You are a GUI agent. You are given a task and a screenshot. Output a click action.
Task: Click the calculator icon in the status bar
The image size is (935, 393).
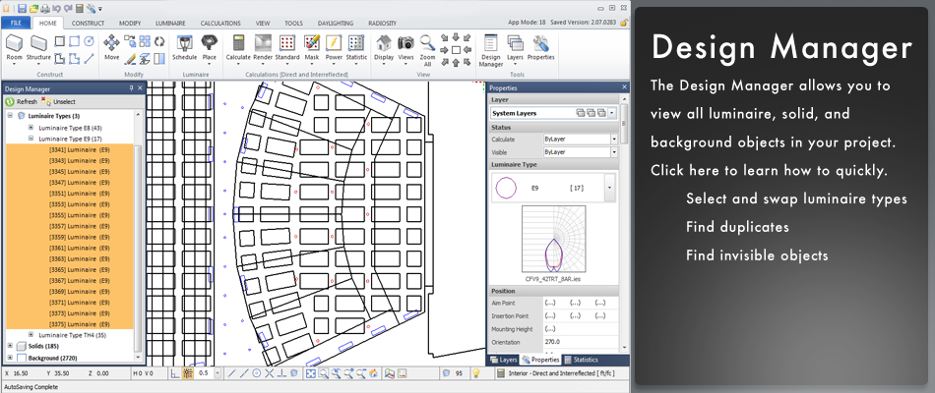(500, 373)
